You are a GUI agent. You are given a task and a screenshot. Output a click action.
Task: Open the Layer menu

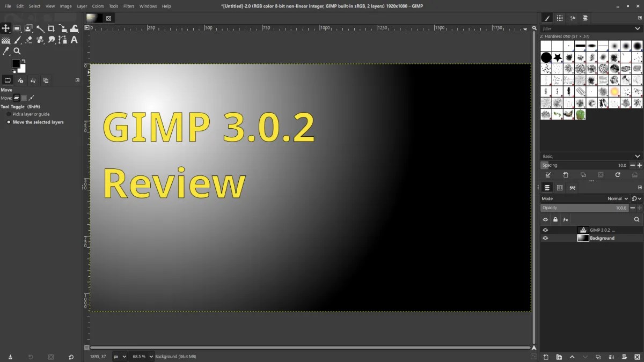pos(82,6)
